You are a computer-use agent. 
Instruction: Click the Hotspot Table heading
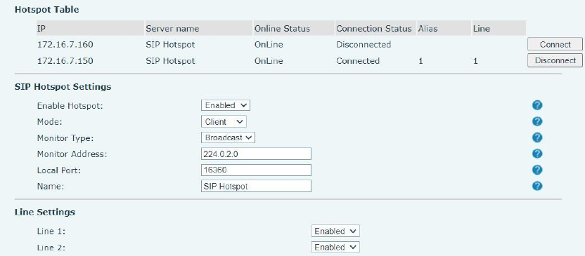click(x=46, y=10)
